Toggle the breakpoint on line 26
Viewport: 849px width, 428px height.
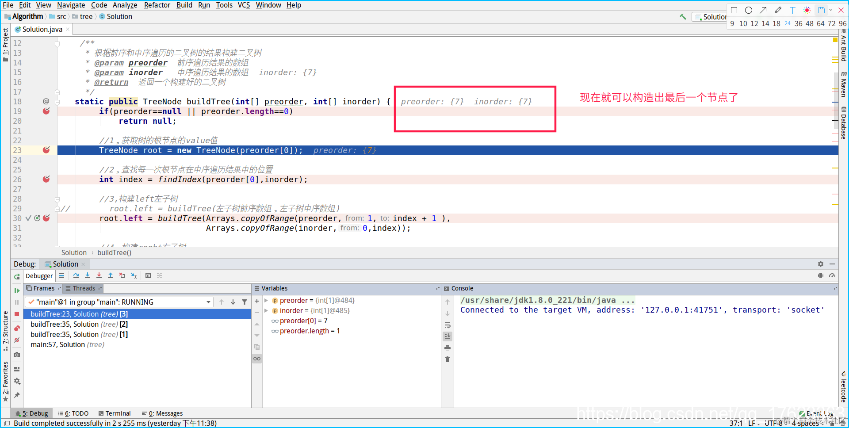coord(46,179)
